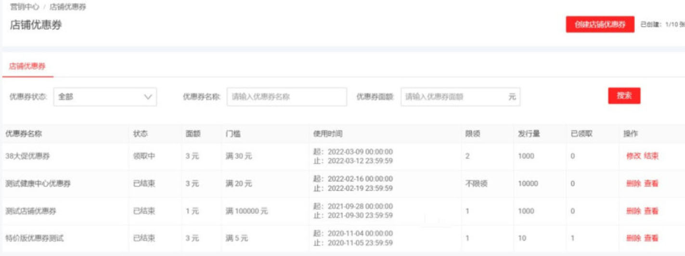685x256 pixels.
Task: Click 店铺优惠券 in breadcrumb
Action: 68,7
